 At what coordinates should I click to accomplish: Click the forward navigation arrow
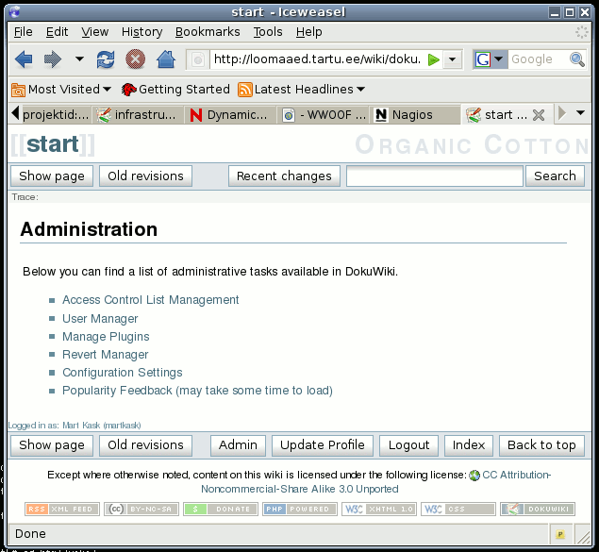tap(53, 59)
